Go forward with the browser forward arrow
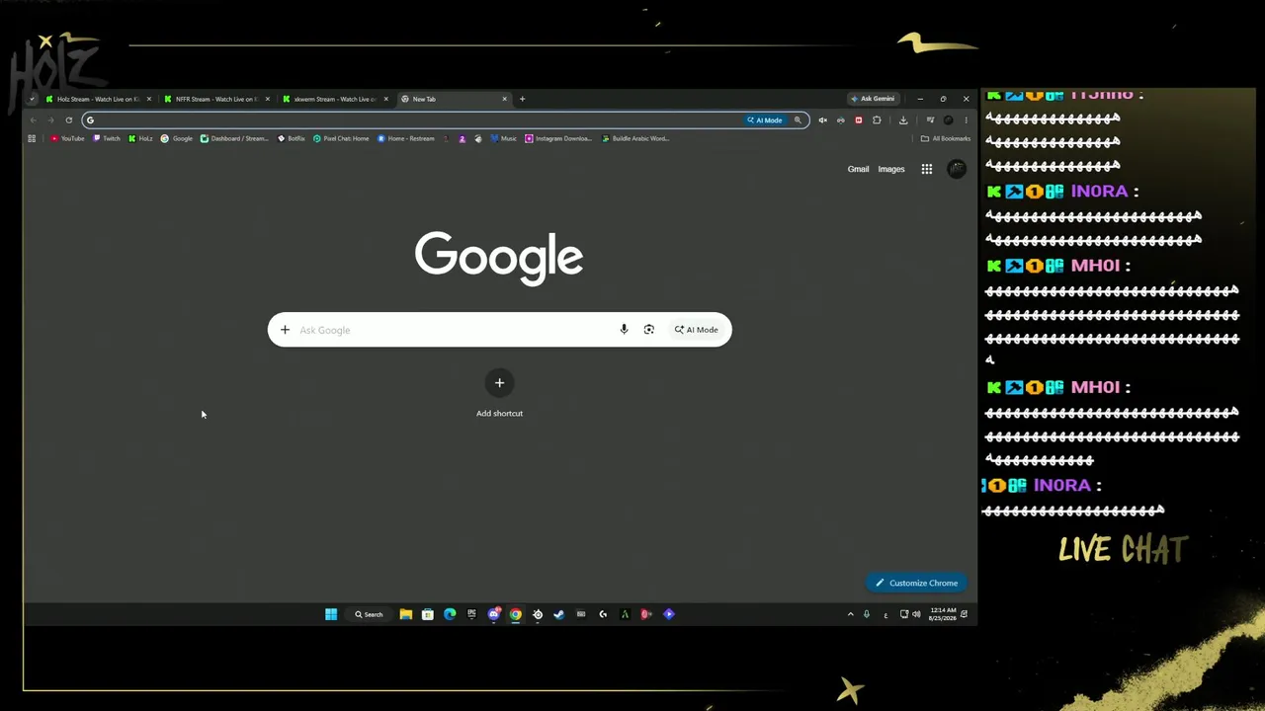Screen dimensions: 1265x711 tap(50, 120)
